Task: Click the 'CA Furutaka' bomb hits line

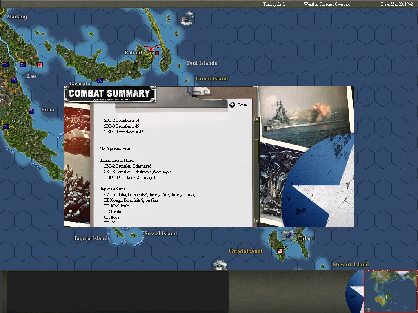Action: [151, 194]
